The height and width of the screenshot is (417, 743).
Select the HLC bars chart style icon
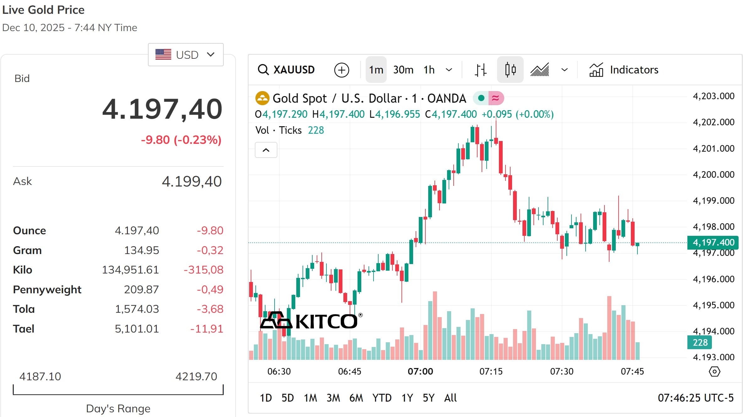480,70
